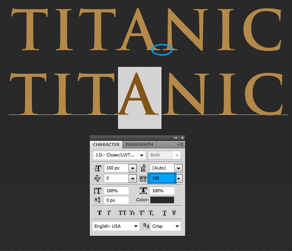
Task: Toggle Subscript style
Action: (x=151, y=213)
